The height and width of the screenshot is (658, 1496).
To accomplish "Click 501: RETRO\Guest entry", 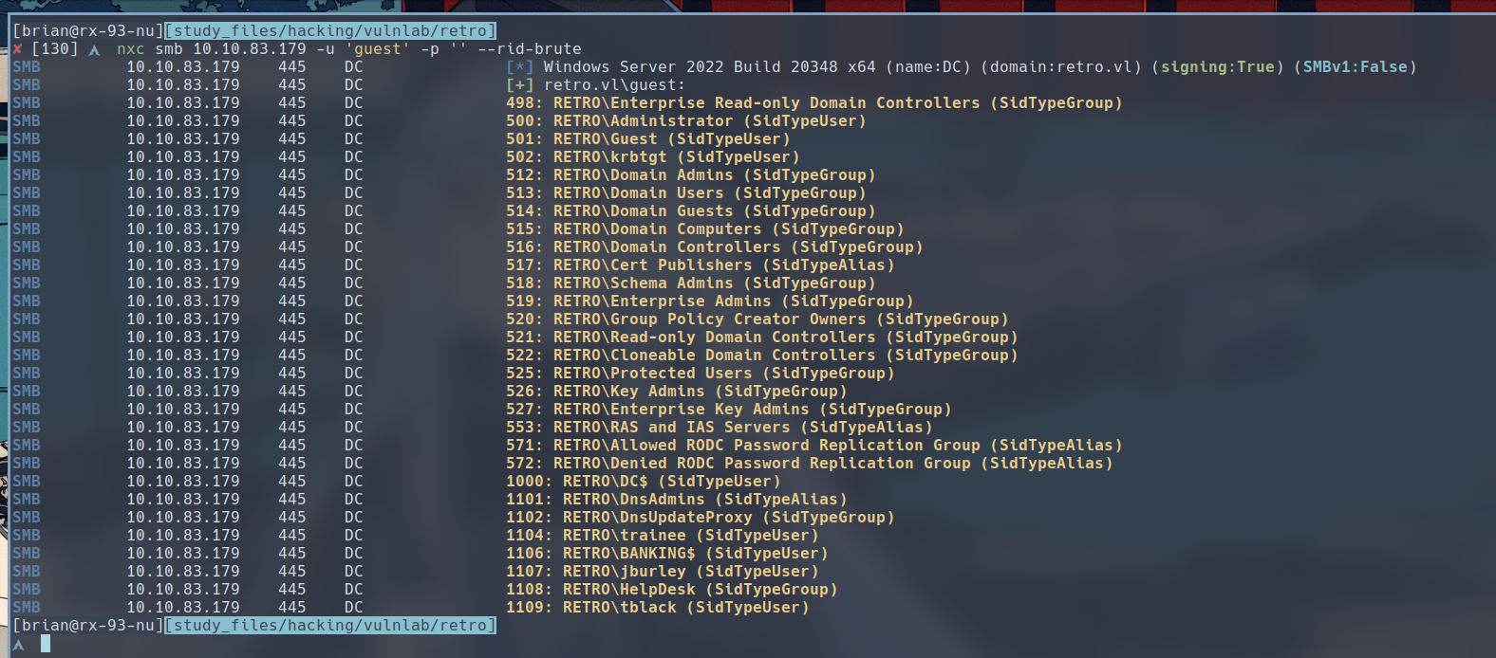I will click(648, 139).
